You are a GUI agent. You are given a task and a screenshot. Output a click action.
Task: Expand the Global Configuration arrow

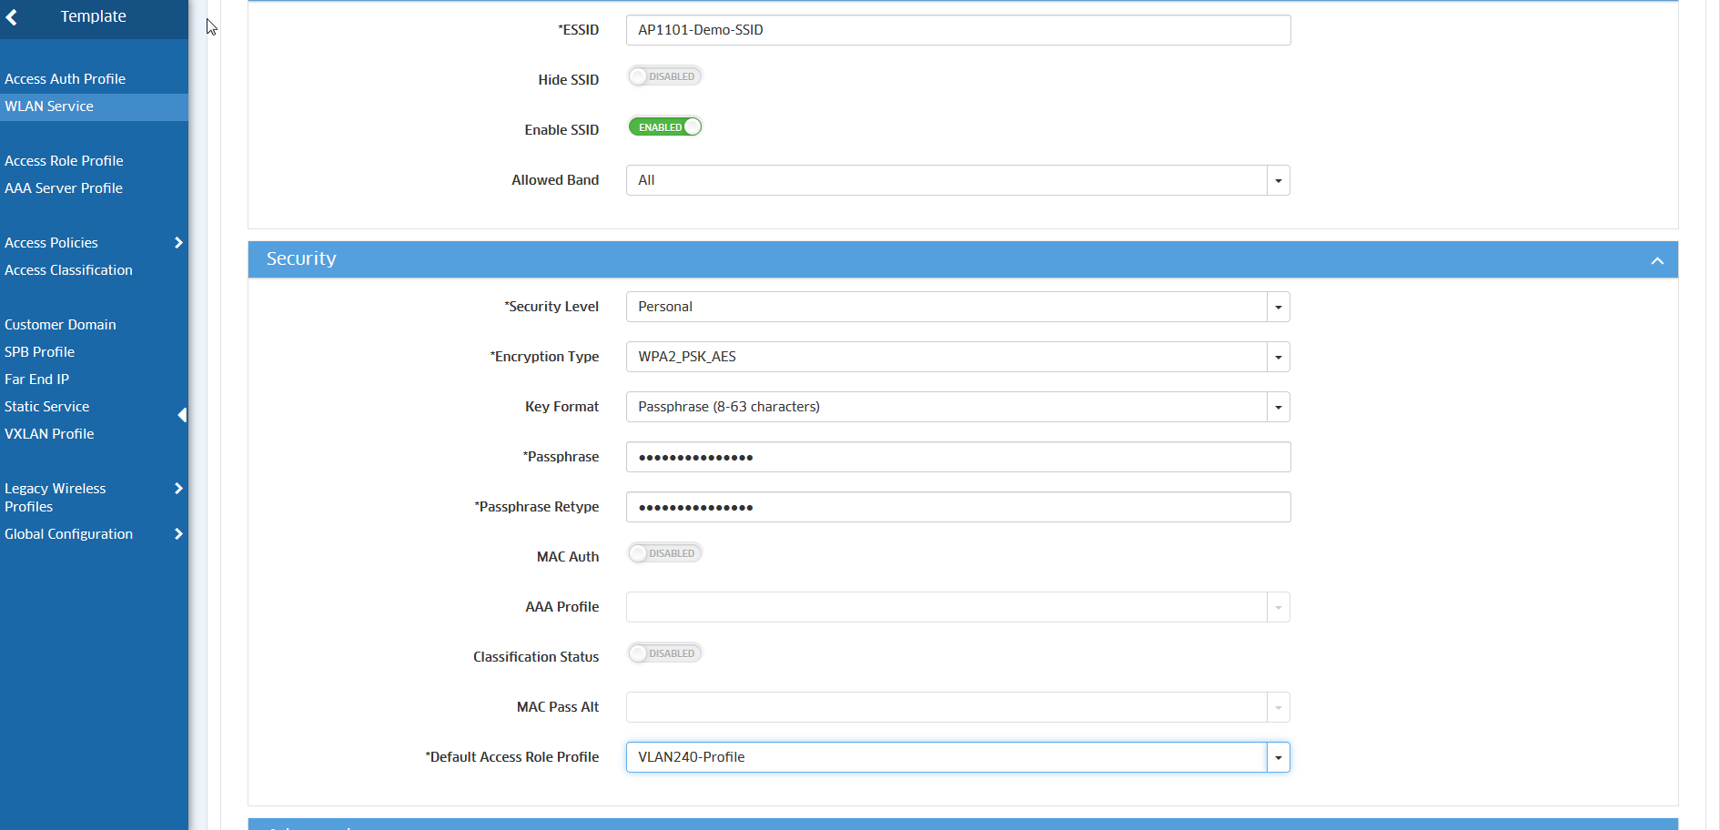pos(178,534)
